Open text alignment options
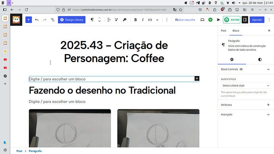274x154 pixels. [109, 20]
